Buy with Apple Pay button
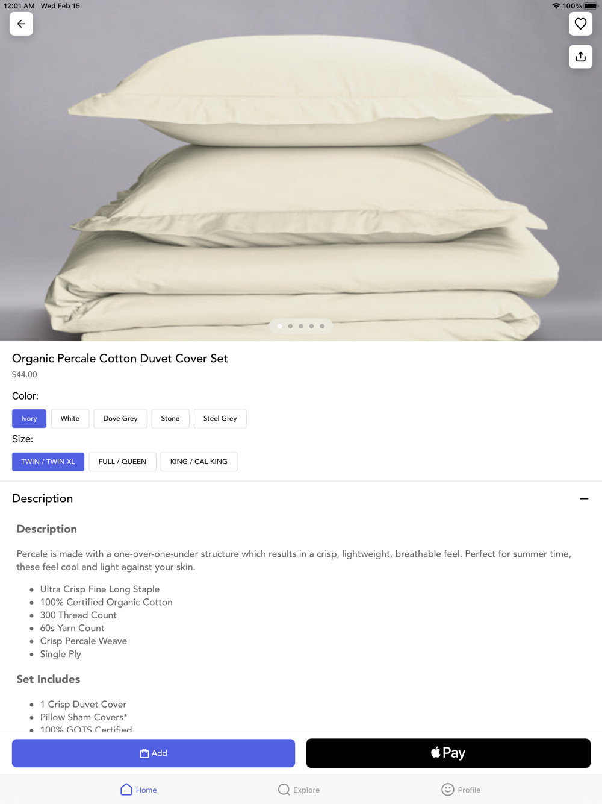This screenshot has width=602, height=804. tap(448, 753)
